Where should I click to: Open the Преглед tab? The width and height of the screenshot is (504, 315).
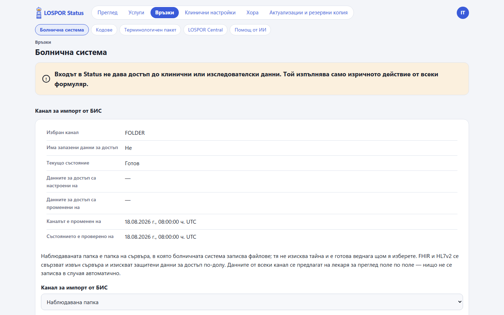click(107, 13)
